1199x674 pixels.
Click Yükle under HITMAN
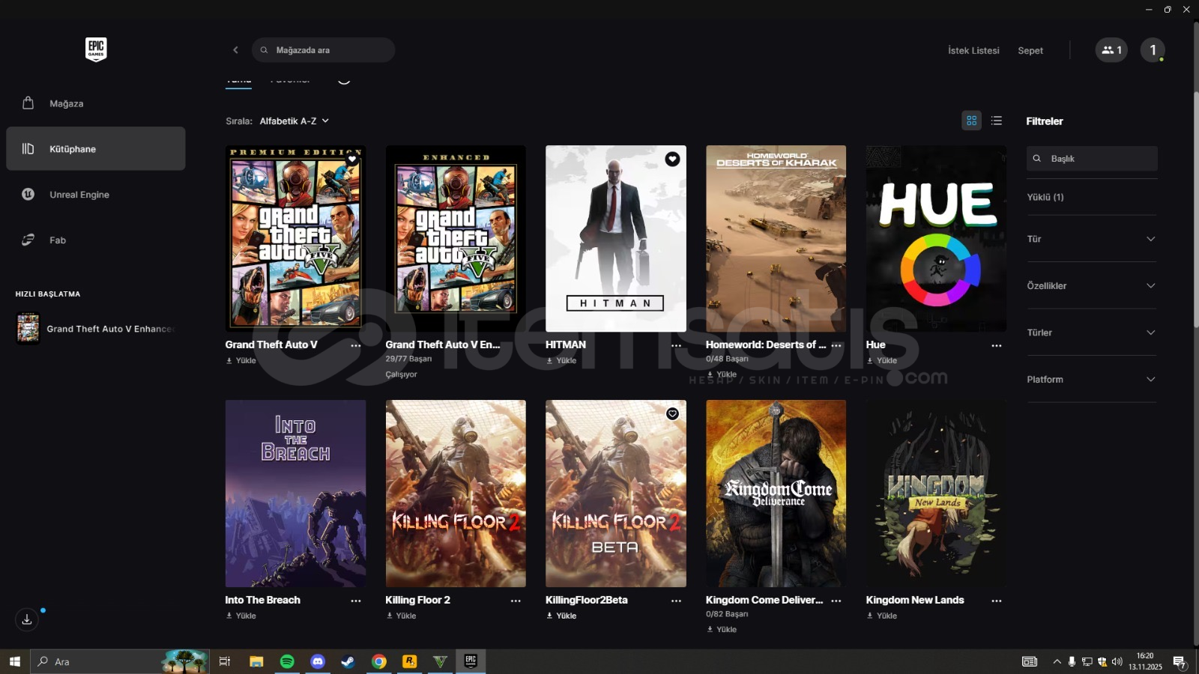pos(561,361)
